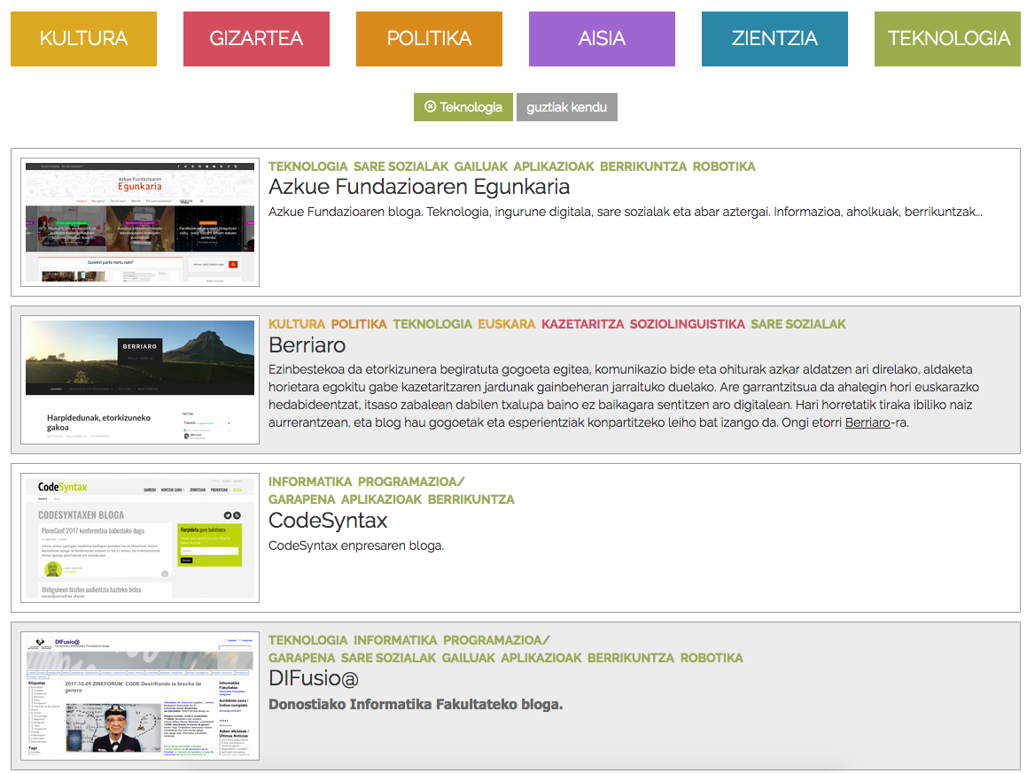Image resolution: width=1027 pixels, height=773 pixels.
Task: Select APLIKAZIOAK tag on CodeSyntax entry
Action: (381, 499)
